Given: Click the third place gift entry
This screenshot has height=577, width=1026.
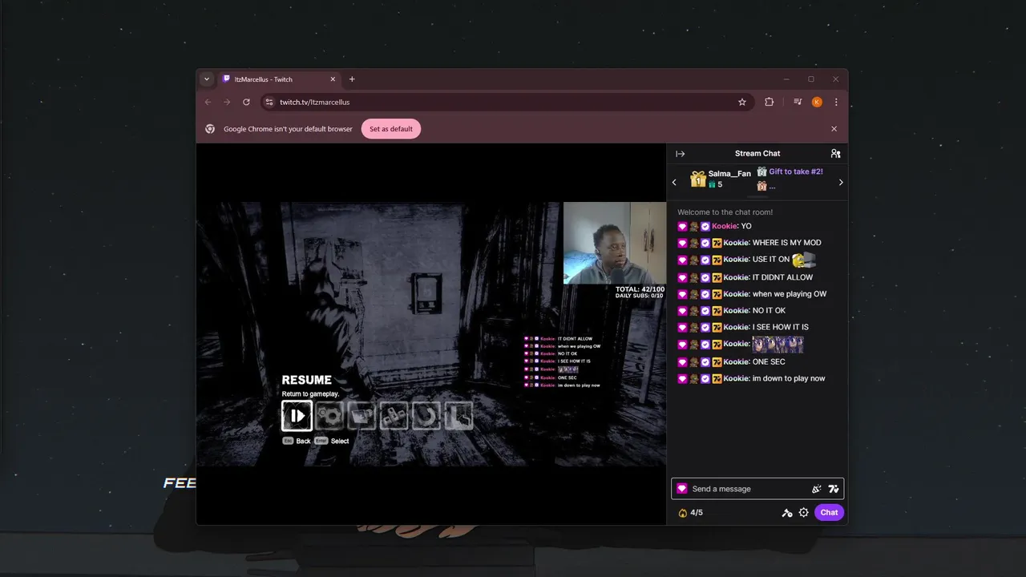Looking at the screenshot, I should pos(766,186).
